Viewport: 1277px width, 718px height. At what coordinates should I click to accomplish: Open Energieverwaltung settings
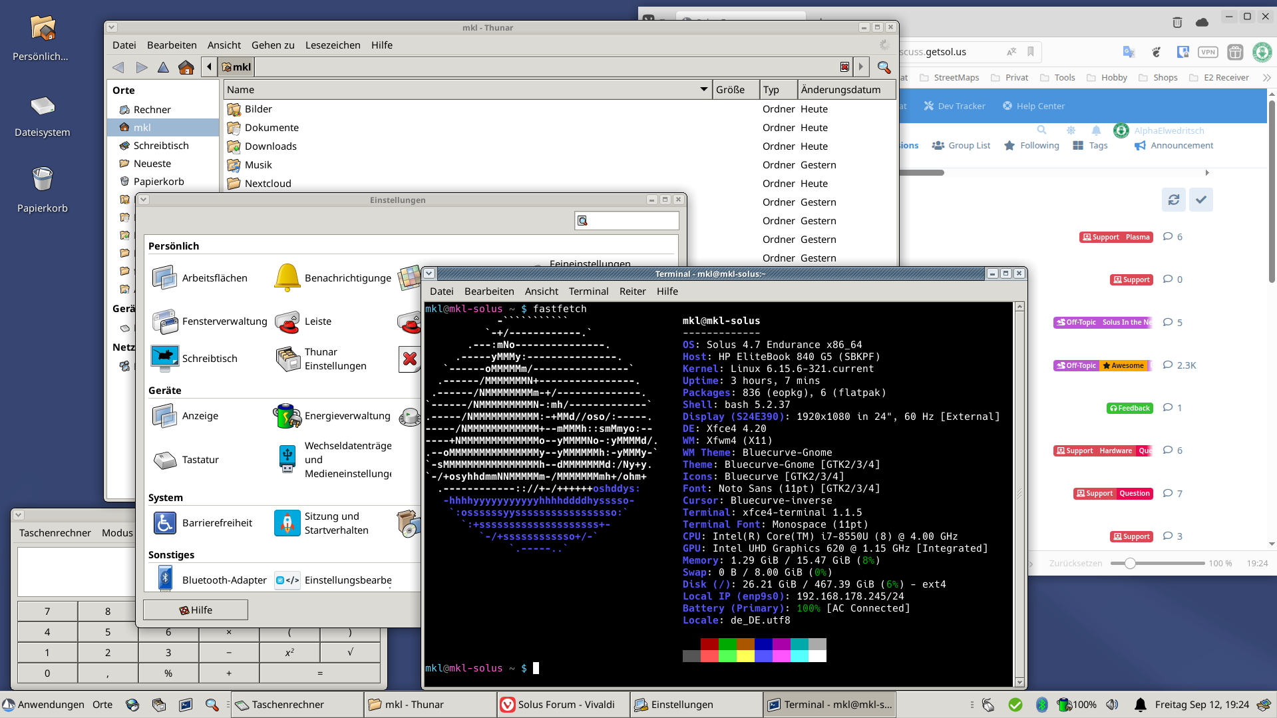[332, 416]
